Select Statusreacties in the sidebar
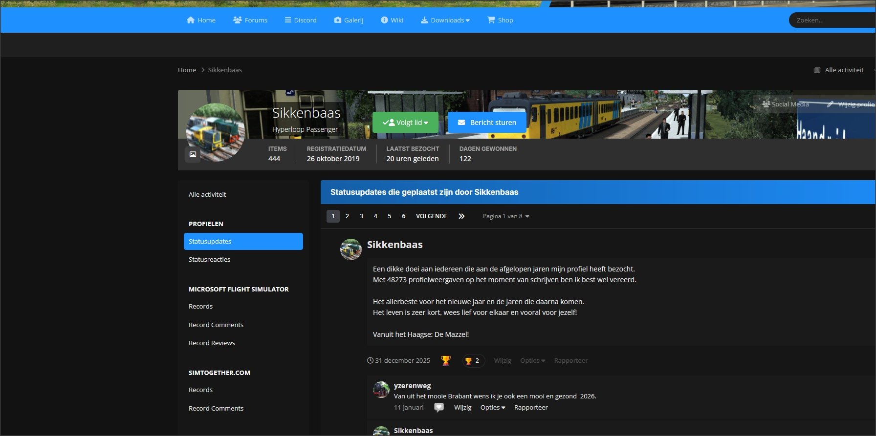Screen dimensions: 876x436 pyautogui.click(x=209, y=259)
